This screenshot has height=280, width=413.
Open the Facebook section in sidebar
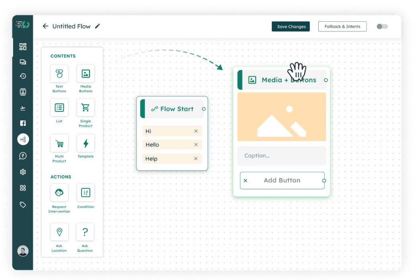pos(23,123)
